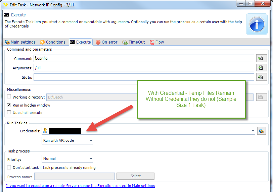Click the Select process button
The width and height of the screenshot is (273, 192).
135,176
